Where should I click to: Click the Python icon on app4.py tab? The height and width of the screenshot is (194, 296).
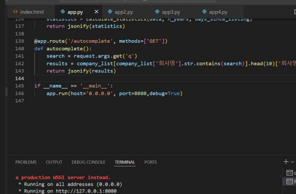click(x=204, y=12)
